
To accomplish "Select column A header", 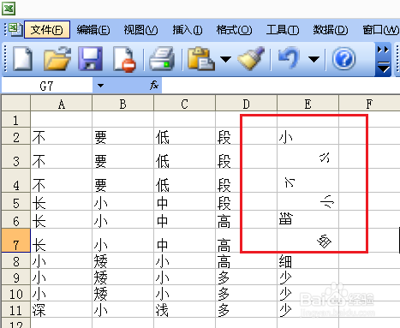I will [62, 104].
